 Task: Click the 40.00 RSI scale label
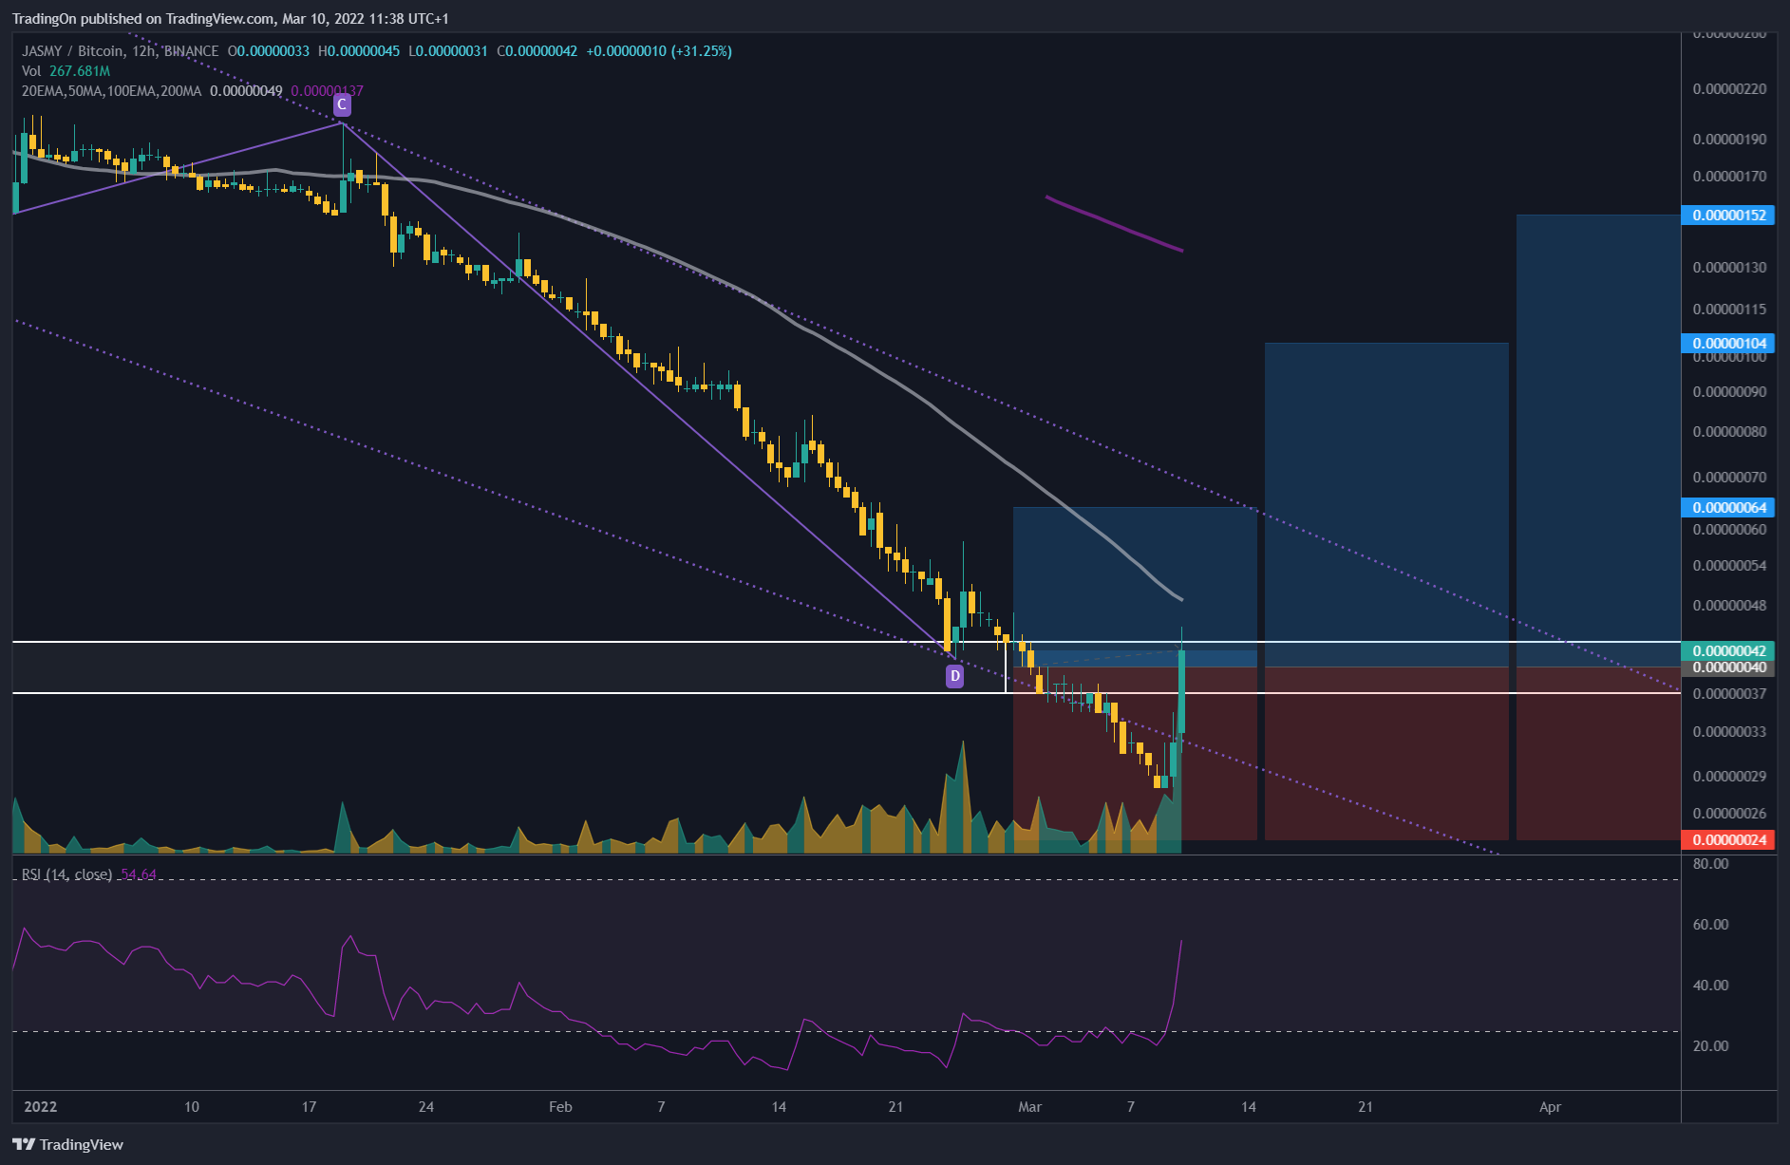click(1711, 986)
